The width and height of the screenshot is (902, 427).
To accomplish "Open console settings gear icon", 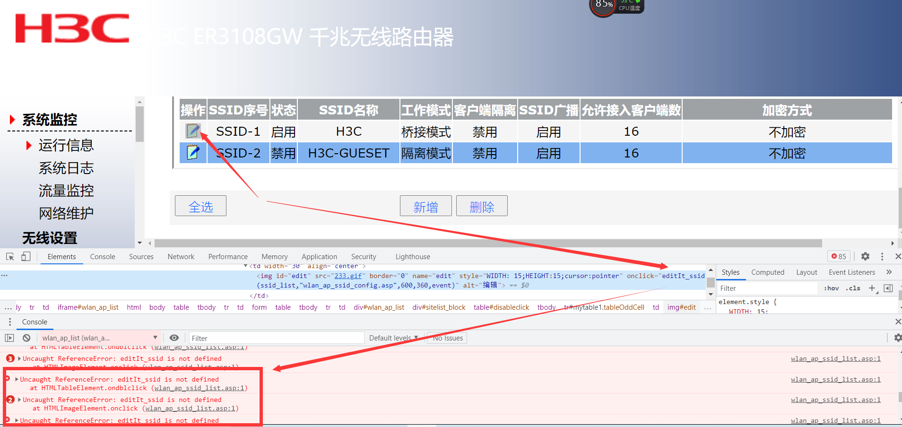I will coord(897,338).
